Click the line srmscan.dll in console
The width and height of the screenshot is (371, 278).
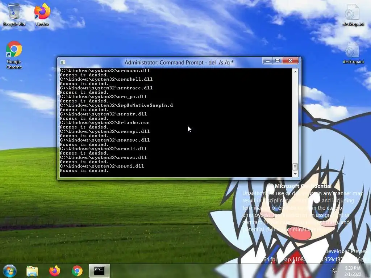pos(105,71)
